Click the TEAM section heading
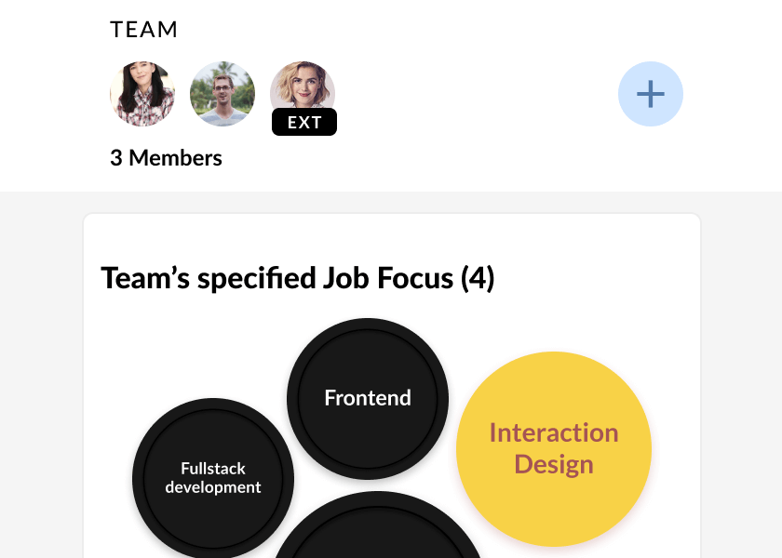 coord(144,30)
